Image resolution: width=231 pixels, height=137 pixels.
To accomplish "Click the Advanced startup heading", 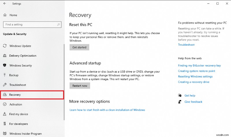I will [x=85, y=63].
